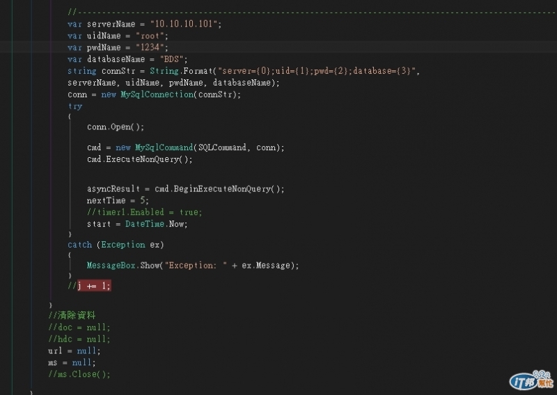The width and height of the screenshot is (557, 395).
Task: Click SQLCommand argument in MySqlCommand constructor
Action: click(222, 147)
